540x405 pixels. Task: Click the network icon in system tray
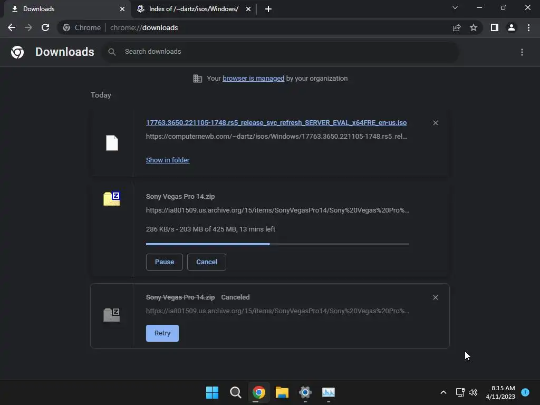460,392
